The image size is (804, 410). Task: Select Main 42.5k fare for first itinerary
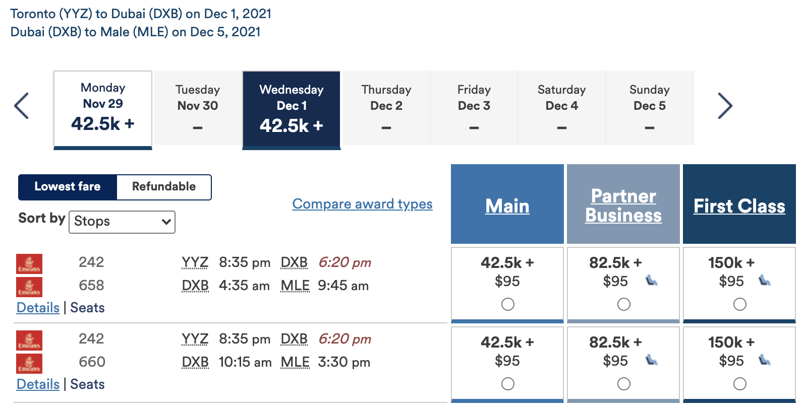point(508,304)
